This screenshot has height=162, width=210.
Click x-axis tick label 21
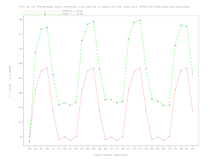[70, 149]
